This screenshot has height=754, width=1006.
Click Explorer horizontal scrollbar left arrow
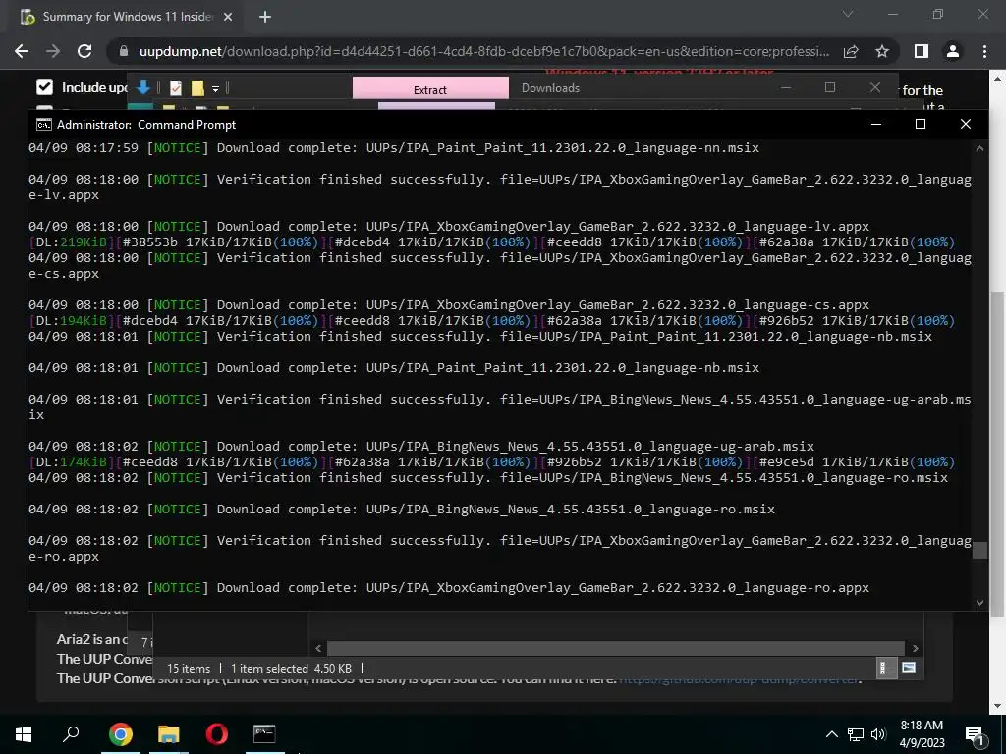[318, 648]
